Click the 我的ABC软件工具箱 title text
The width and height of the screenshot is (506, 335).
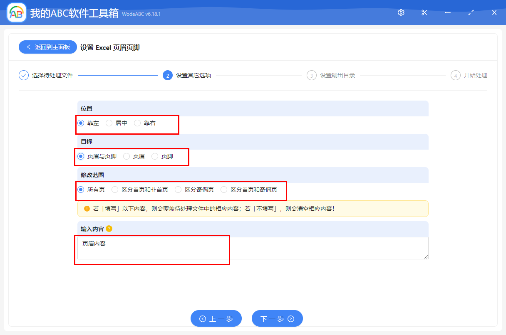pos(74,13)
